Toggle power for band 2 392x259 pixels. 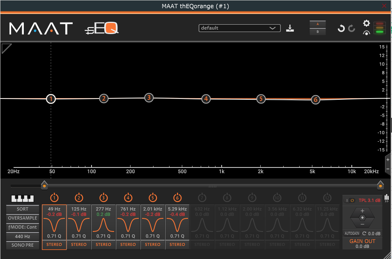pos(79,198)
